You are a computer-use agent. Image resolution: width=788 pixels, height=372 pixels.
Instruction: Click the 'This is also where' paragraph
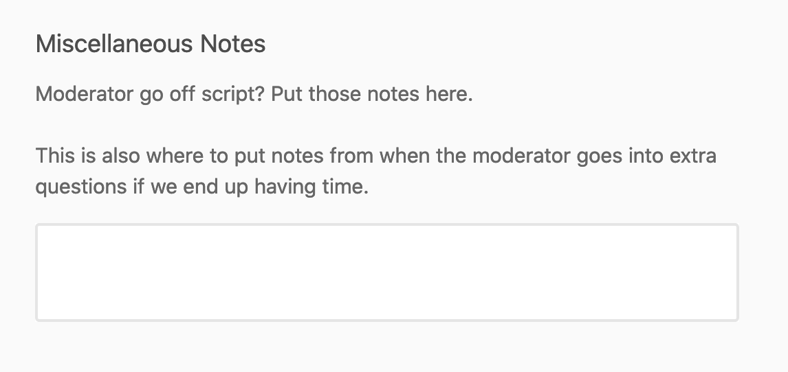(375, 156)
